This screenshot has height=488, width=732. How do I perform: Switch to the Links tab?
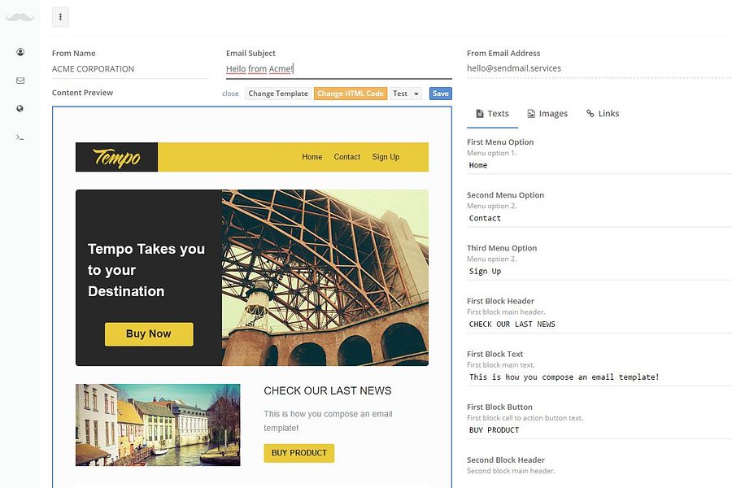click(x=602, y=114)
